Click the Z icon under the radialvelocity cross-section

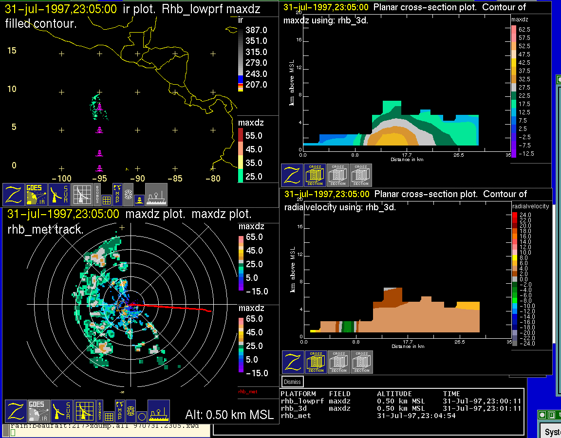[x=293, y=362]
